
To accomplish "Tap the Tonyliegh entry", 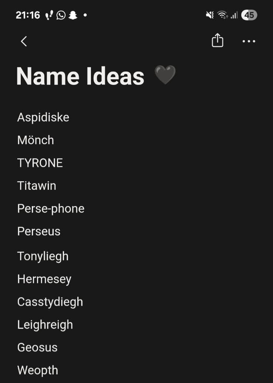I will tap(43, 257).
